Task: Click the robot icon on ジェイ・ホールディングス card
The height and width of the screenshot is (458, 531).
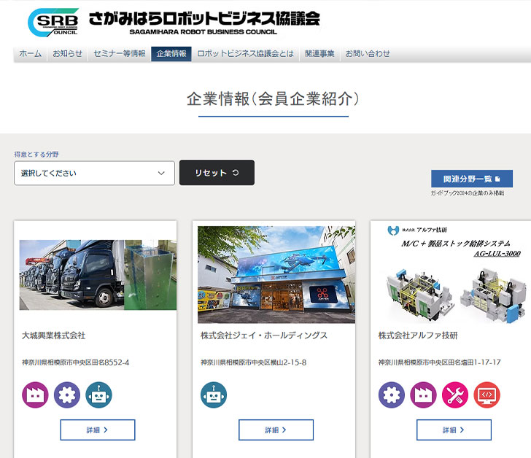Action: [214, 395]
